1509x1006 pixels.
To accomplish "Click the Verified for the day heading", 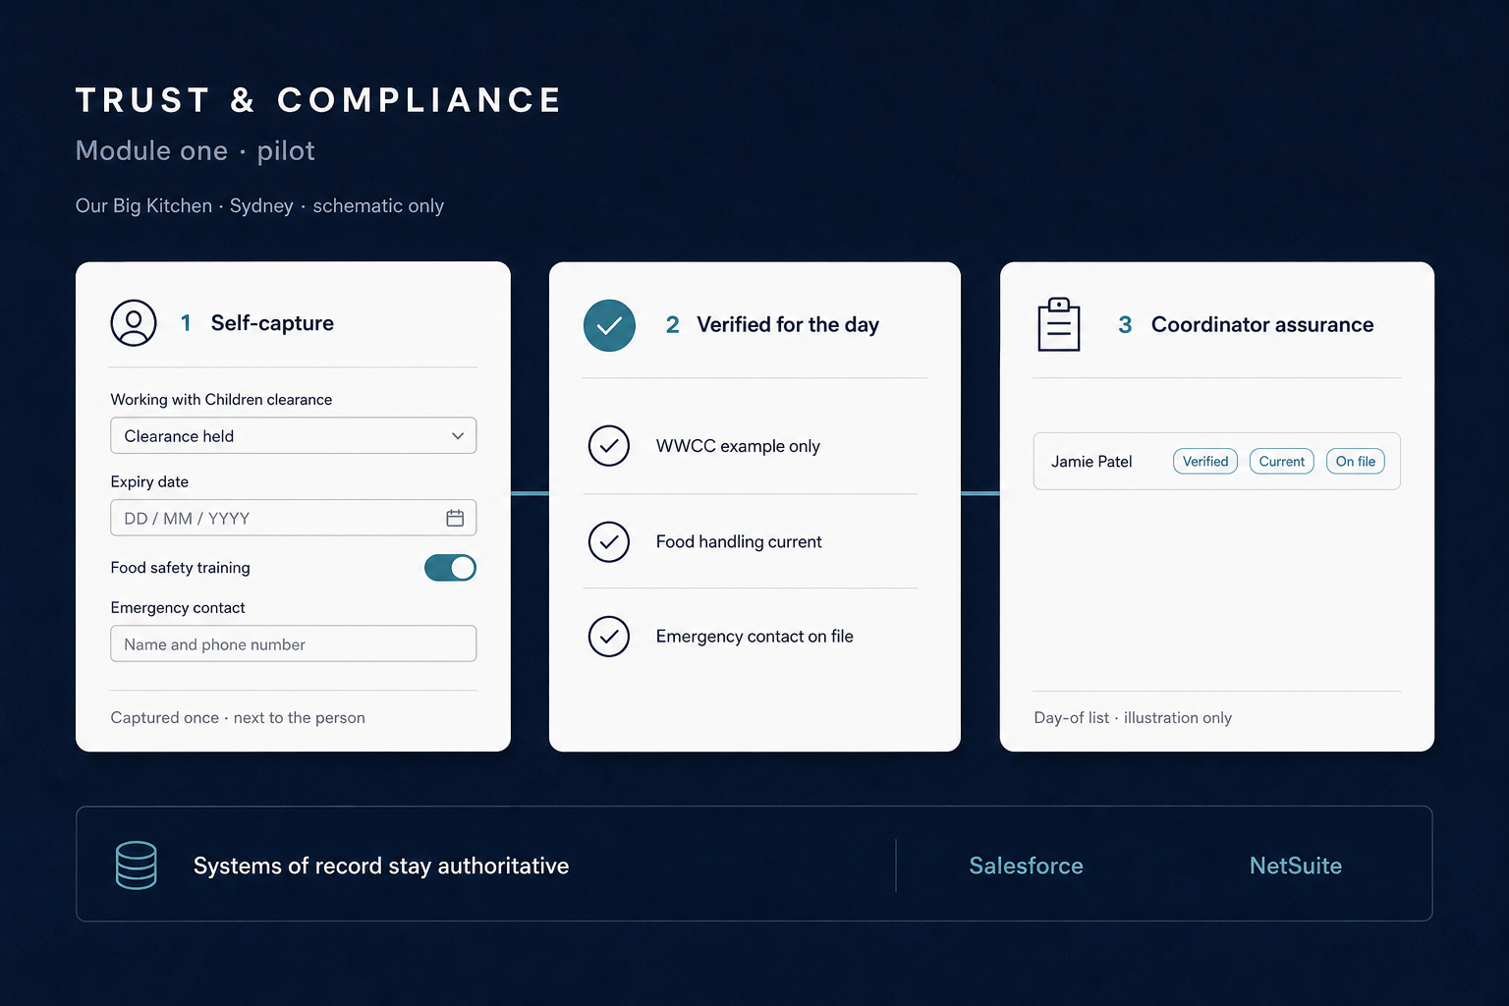I will pyautogui.click(x=788, y=325).
